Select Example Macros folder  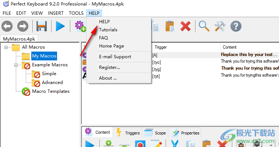50,65
